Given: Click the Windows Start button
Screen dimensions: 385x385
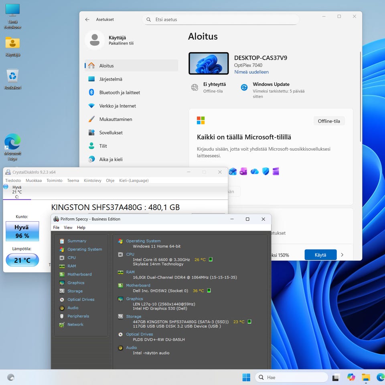Looking at the screenshot, I should [246, 377].
